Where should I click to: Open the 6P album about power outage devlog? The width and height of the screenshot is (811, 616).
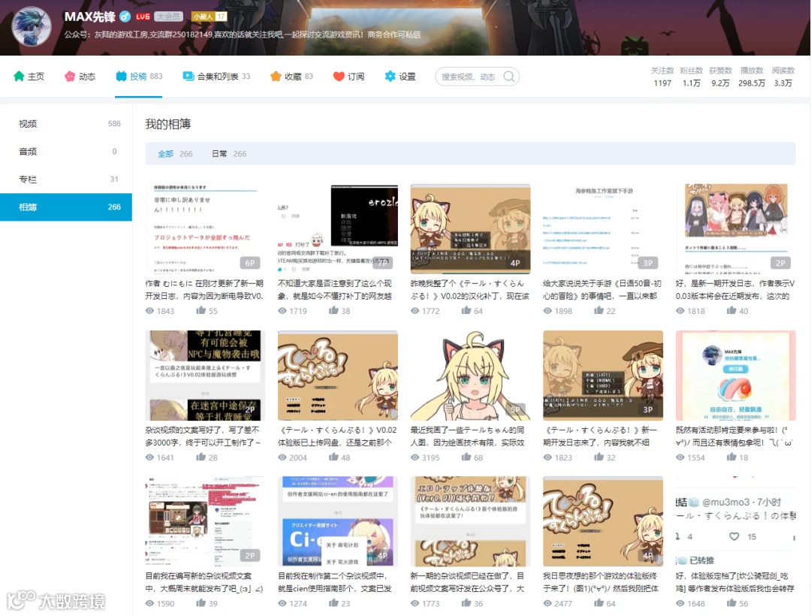(205, 228)
